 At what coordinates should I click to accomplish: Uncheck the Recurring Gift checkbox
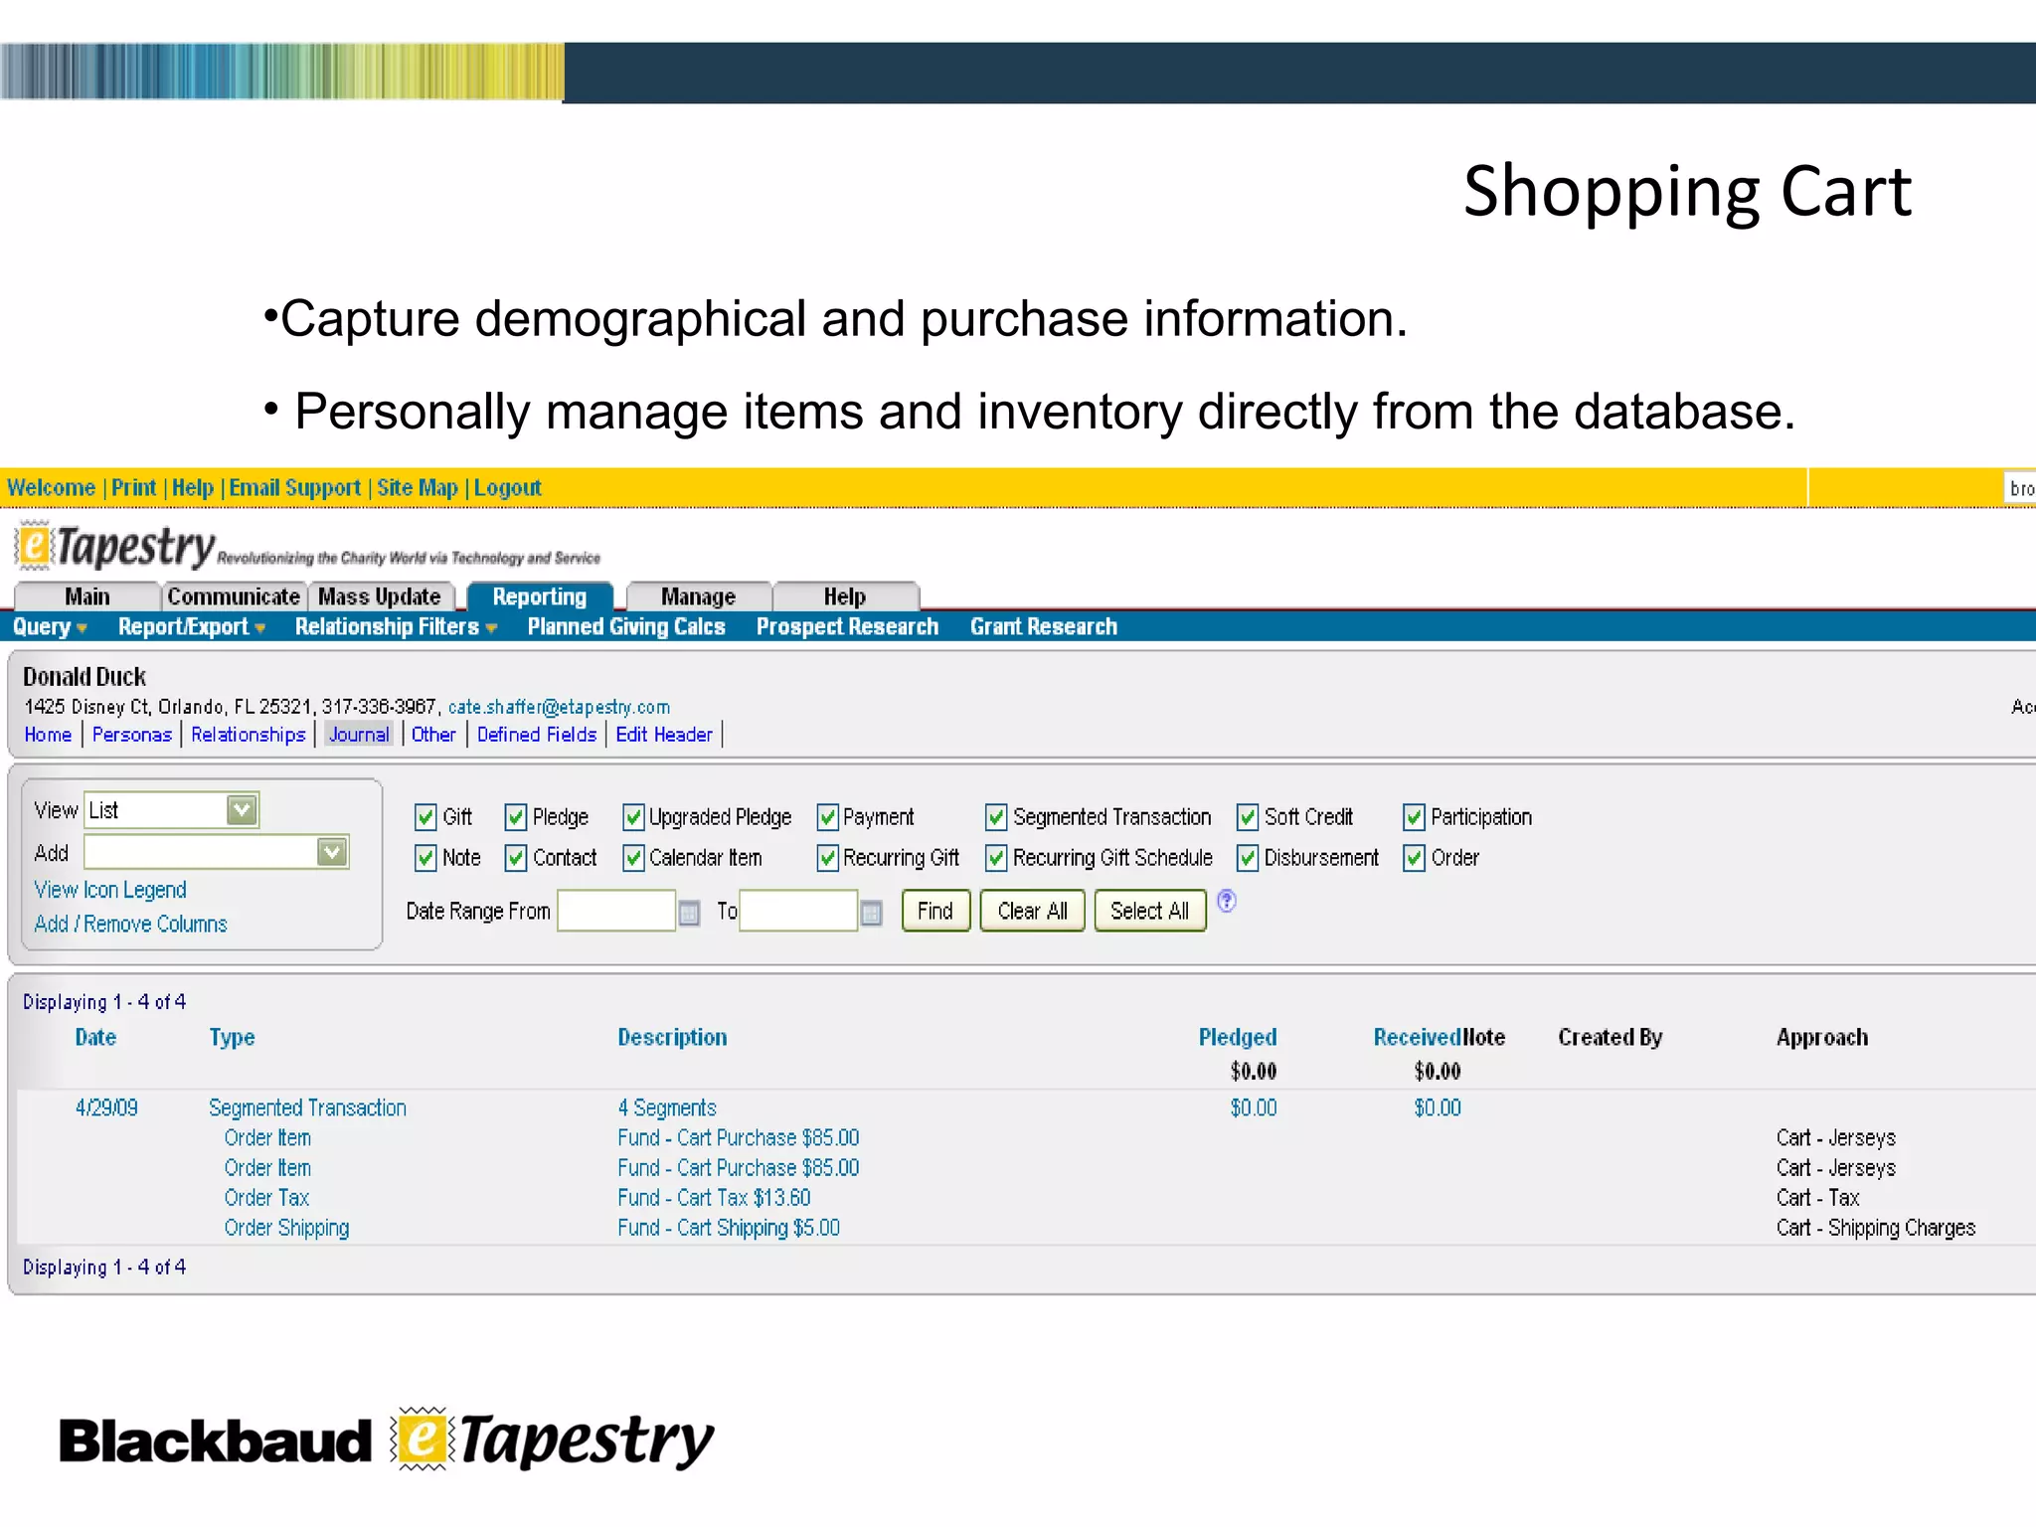point(827,858)
